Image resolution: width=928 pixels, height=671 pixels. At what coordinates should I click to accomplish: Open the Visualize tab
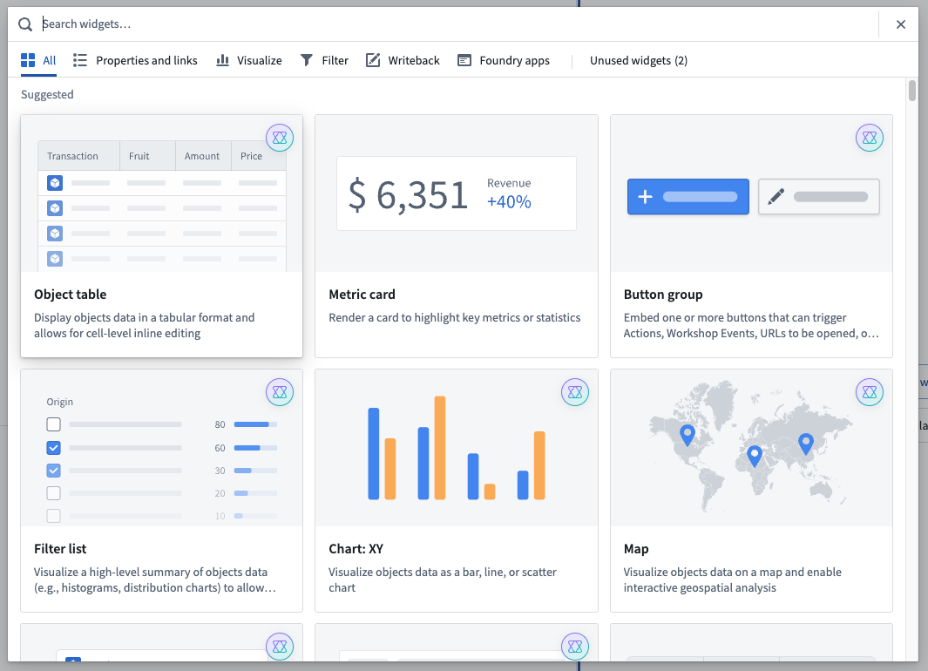(248, 60)
